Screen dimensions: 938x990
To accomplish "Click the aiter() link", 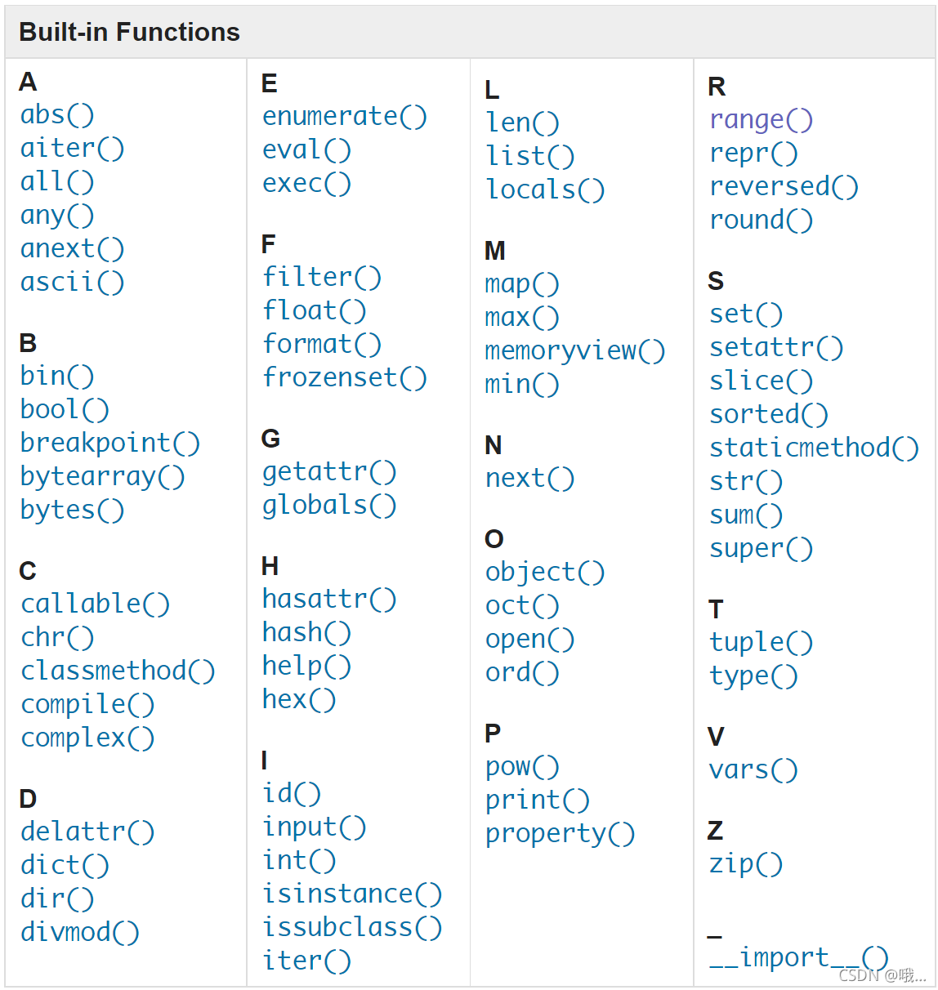I will coord(73,149).
